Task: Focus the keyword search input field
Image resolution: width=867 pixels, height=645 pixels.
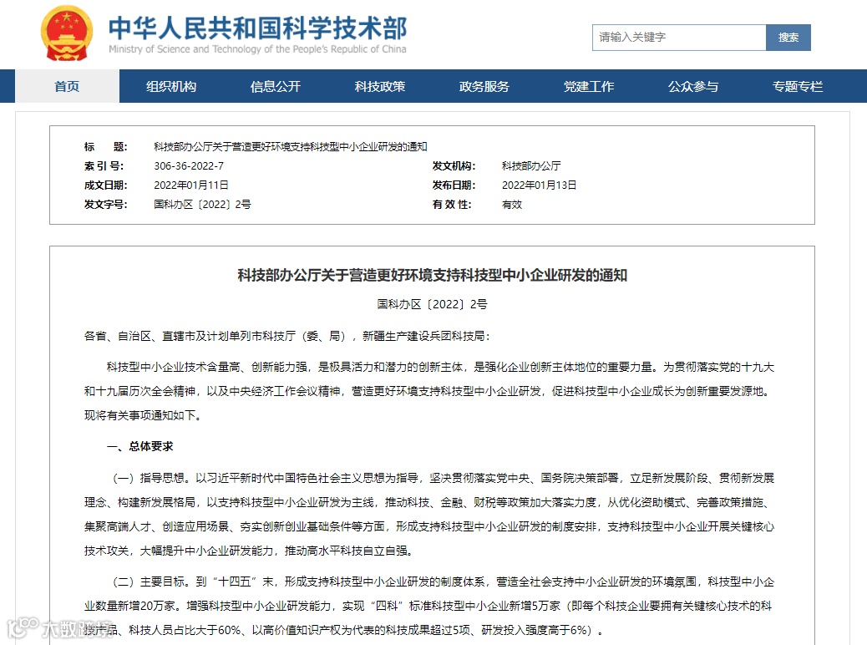Action: pyautogui.click(x=679, y=38)
